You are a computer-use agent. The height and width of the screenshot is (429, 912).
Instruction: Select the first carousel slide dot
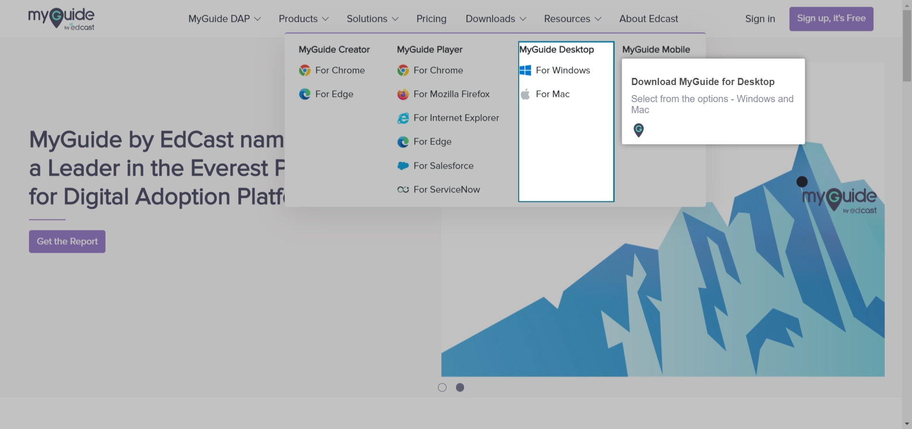[x=442, y=388]
